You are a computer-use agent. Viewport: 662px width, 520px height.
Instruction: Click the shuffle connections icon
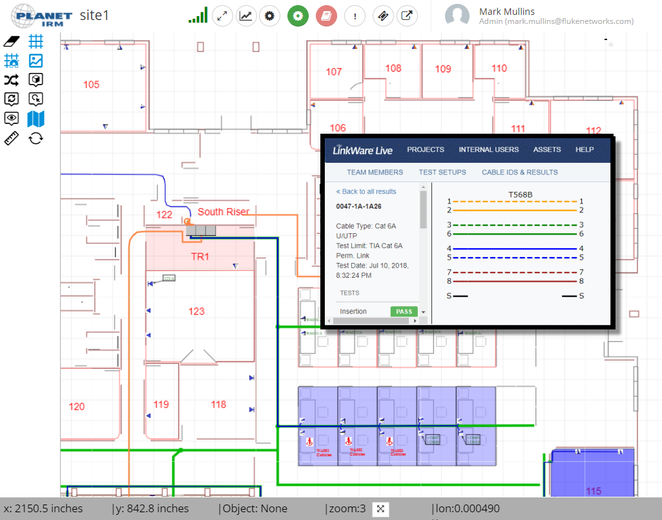point(11,79)
